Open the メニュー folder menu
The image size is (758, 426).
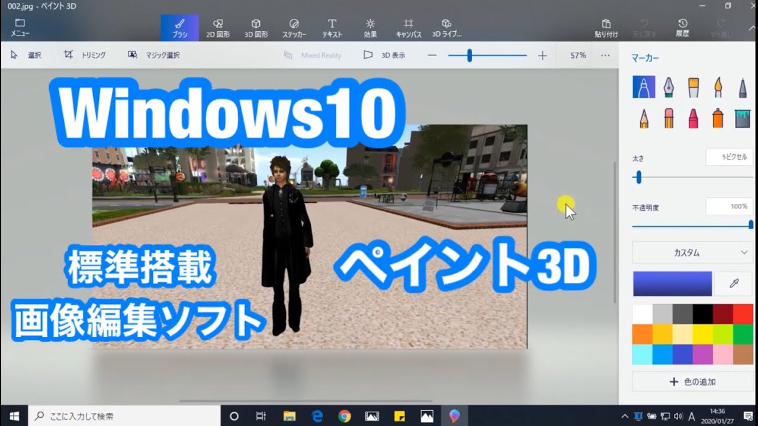click(x=20, y=27)
